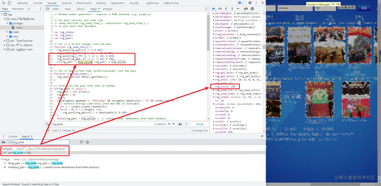Cancel the in-file search
The height and width of the screenshot is (186, 381).
pyautogui.click(x=200, y=124)
